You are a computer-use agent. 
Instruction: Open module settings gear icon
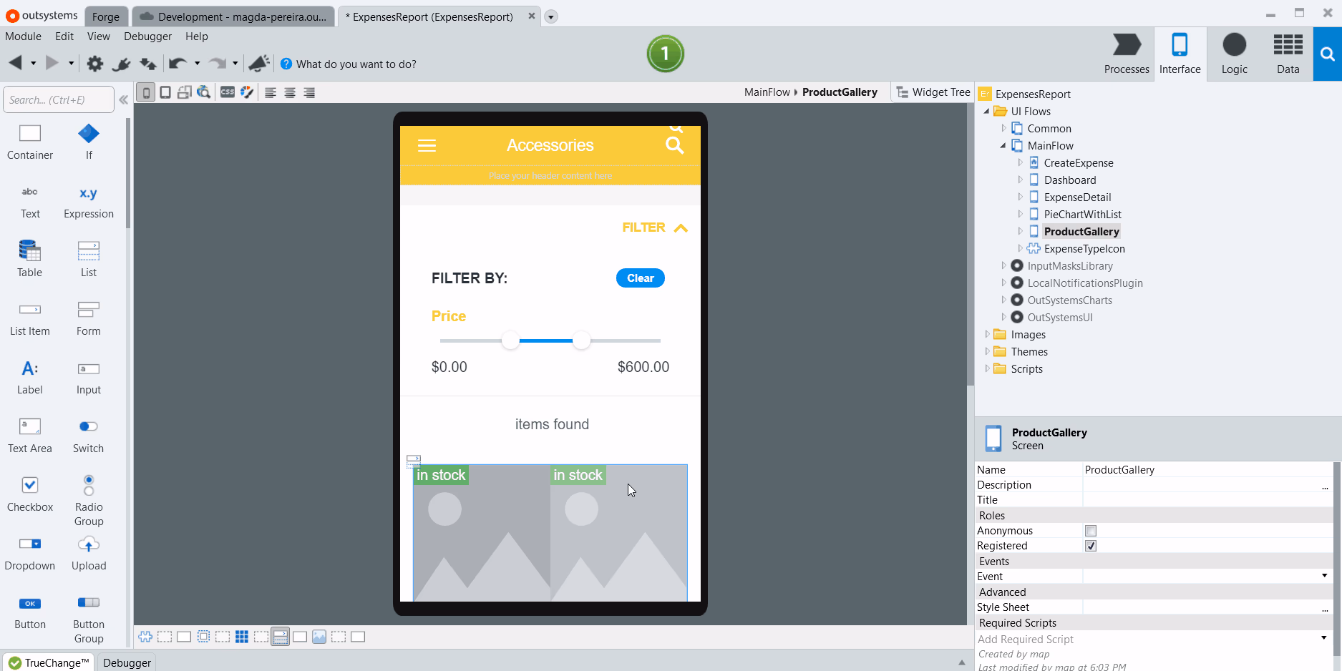click(x=94, y=64)
